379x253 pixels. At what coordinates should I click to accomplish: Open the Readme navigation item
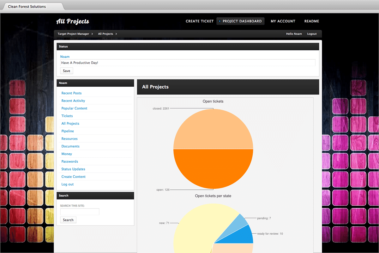point(311,21)
